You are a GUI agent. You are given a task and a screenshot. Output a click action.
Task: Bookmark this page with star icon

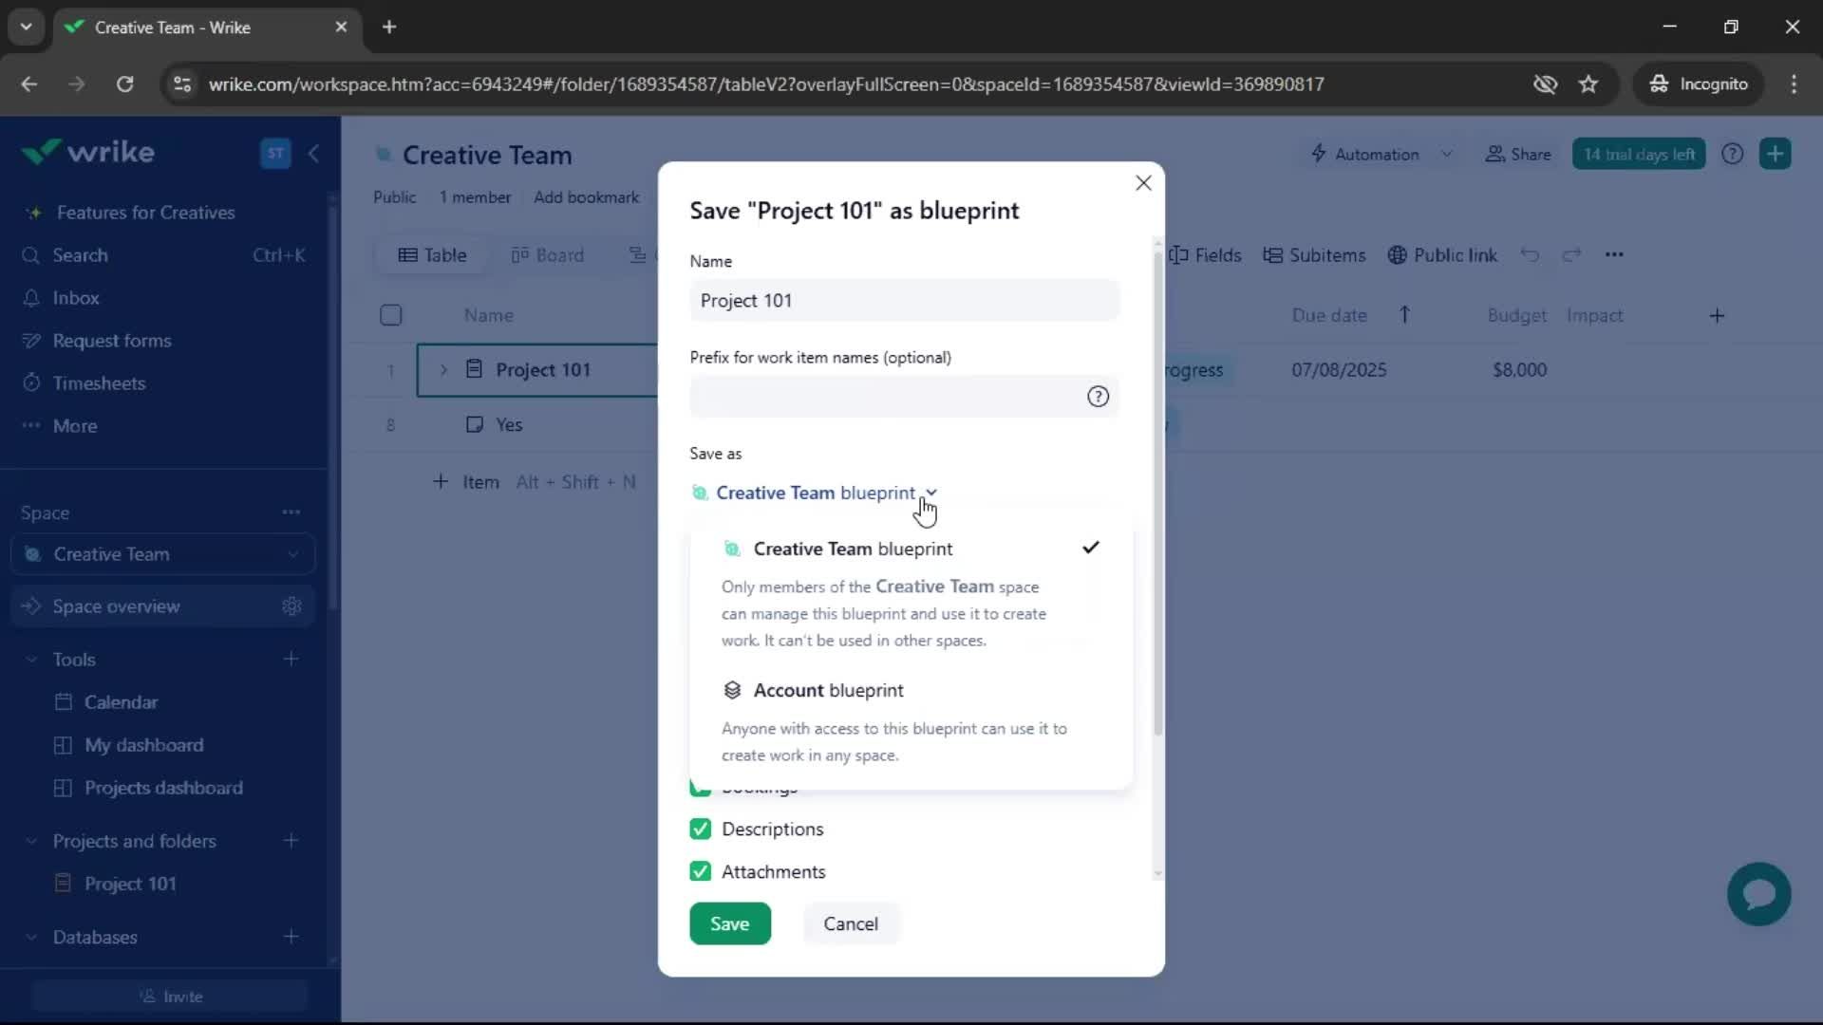coord(1588,84)
